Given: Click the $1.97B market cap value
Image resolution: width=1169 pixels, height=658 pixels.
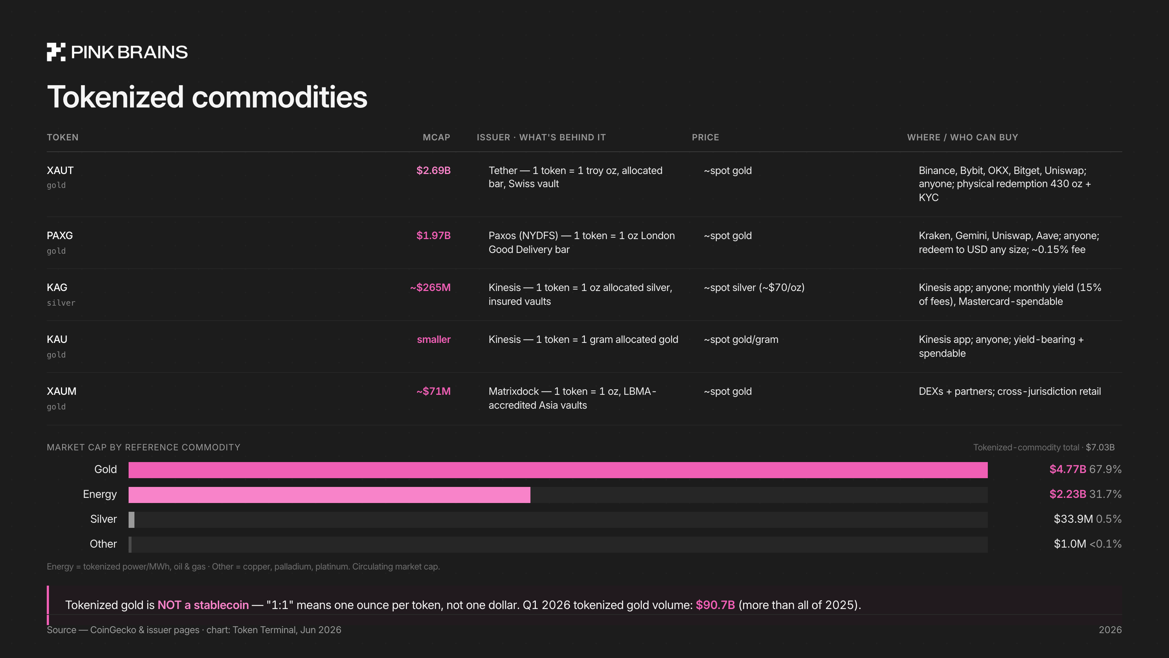Looking at the screenshot, I should (x=433, y=236).
